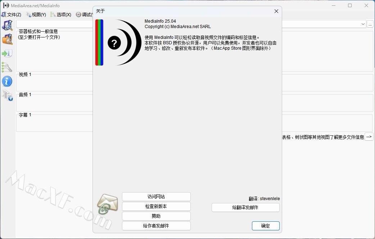375x239 pixels.
Task: Click the view documents globe icon in sidebar
Action: 7,95
